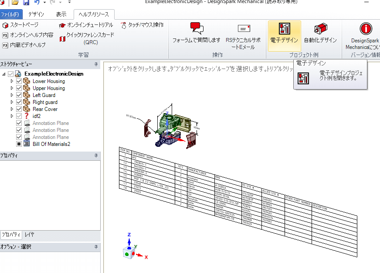Toggle the Left Guard checkbox
The width and height of the screenshot is (380, 273).
19,95
